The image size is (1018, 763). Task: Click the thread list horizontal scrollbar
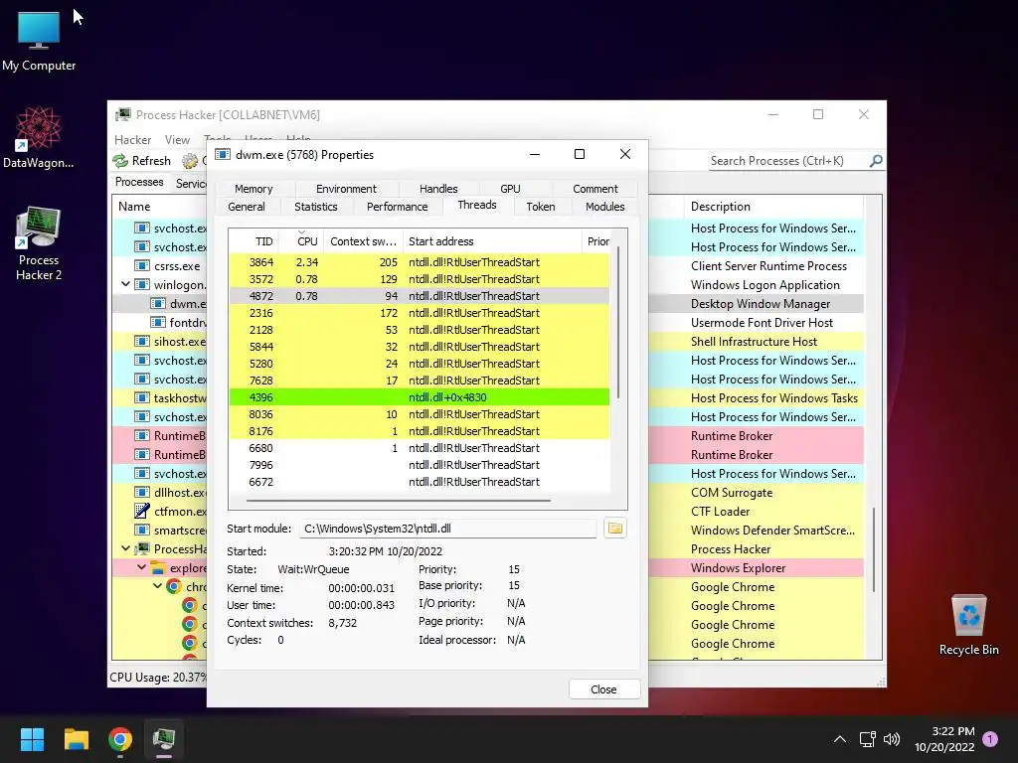point(399,501)
